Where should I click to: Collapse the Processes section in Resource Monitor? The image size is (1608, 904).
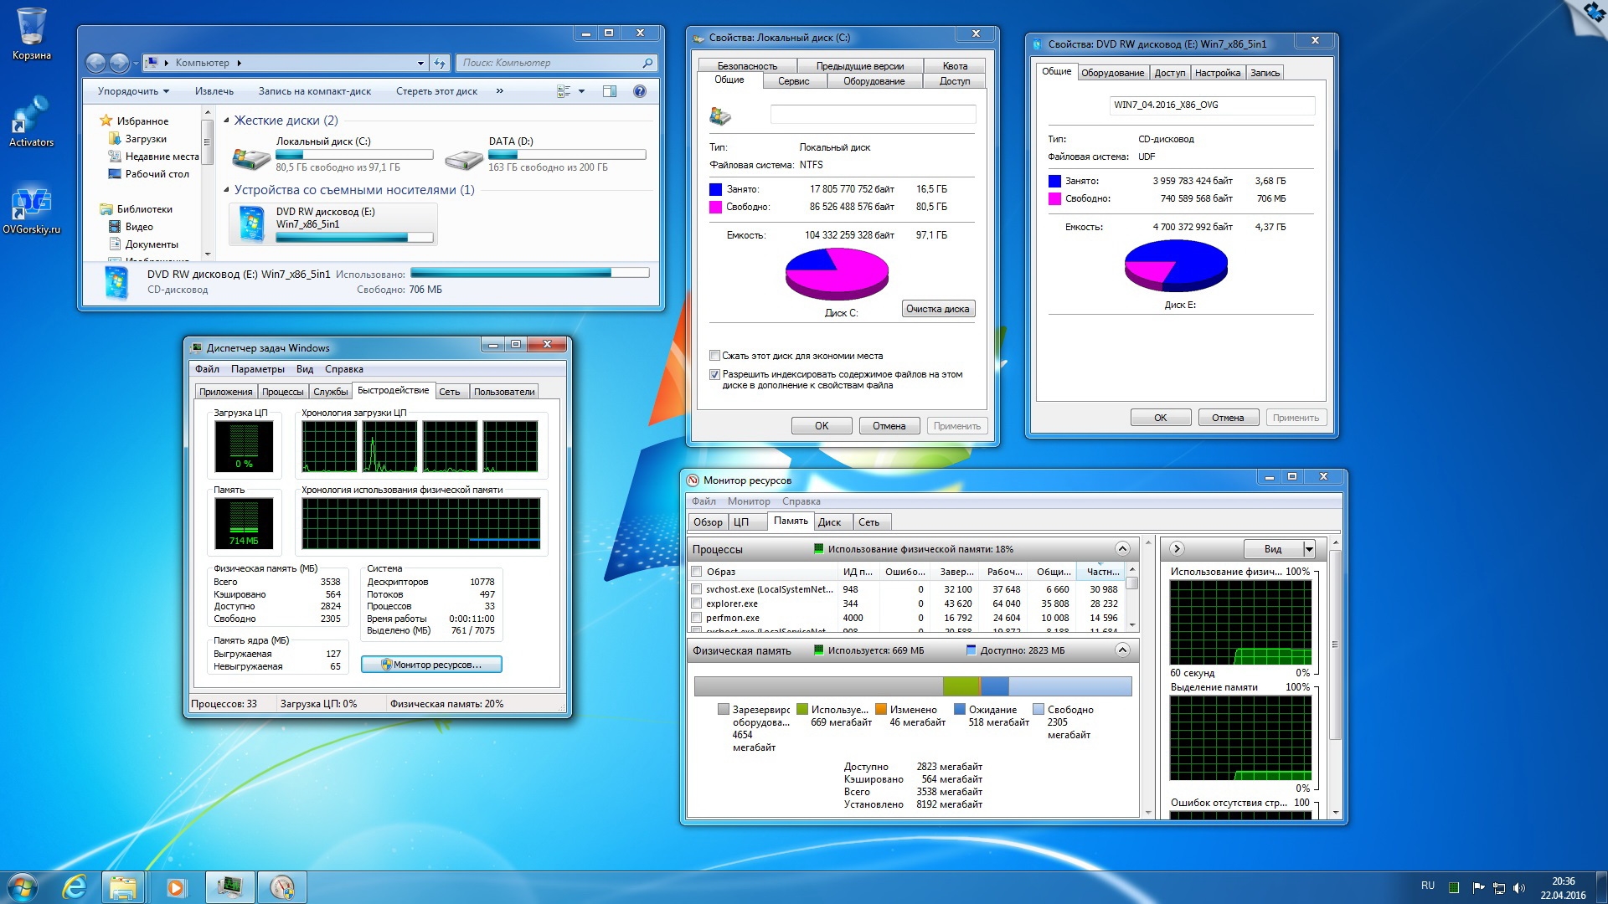tap(1122, 549)
